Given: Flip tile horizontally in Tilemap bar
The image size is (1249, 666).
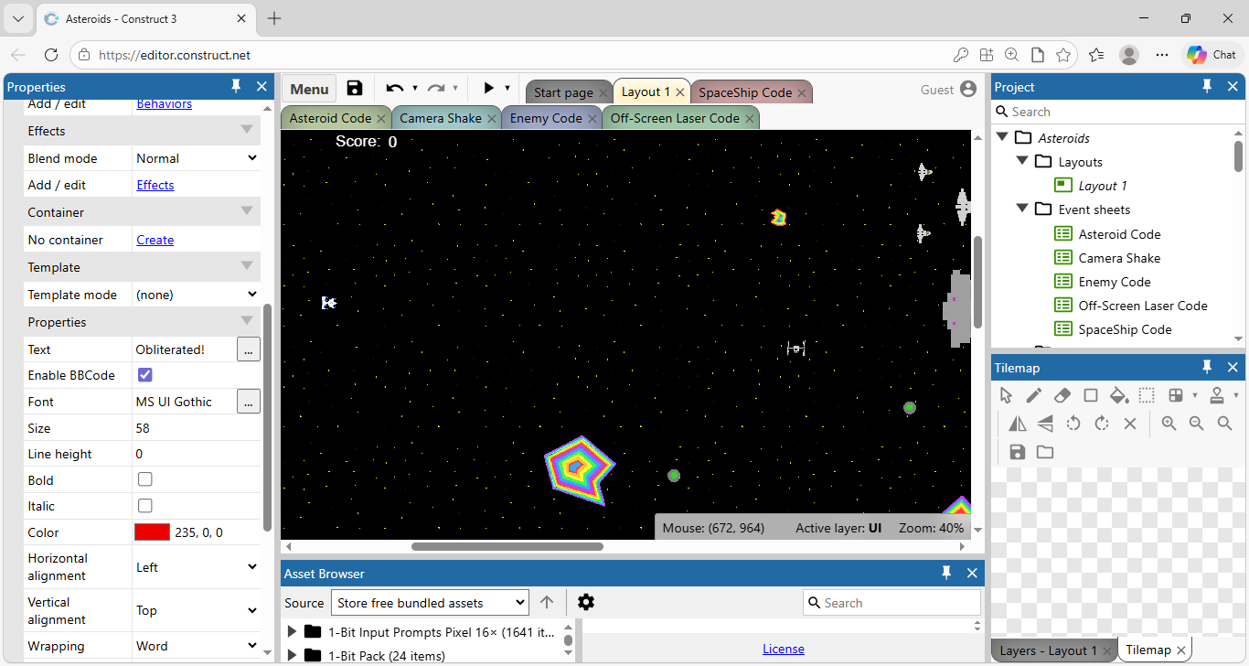Looking at the screenshot, I should tap(1017, 424).
